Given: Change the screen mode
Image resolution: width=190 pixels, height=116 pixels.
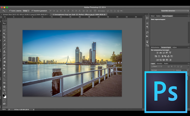Looking at the screenshot, I should (x=4, y=104).
